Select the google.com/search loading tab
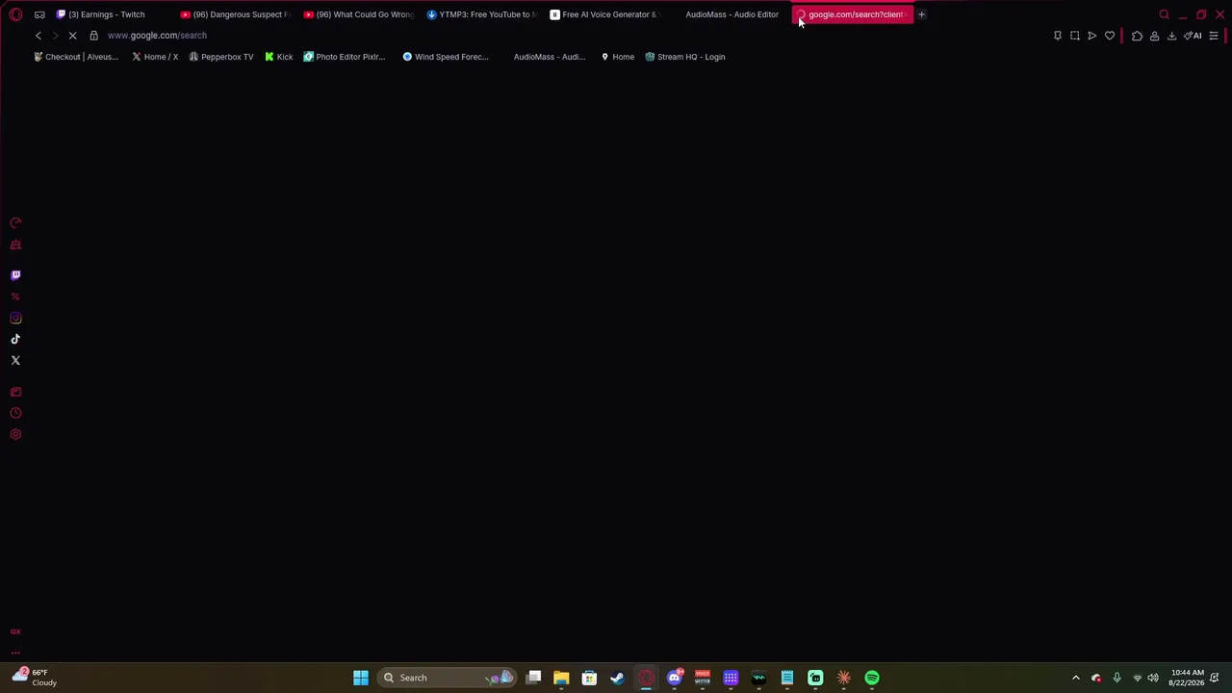Image resolution: width=1232 pixels, height=693 pixels. click(x=852, y=14)
